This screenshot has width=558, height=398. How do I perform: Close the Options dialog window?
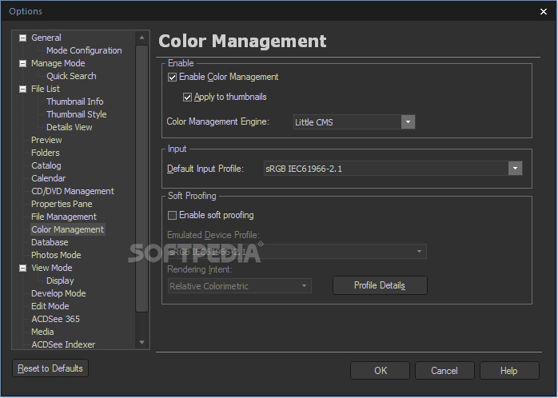coord(544,11)
